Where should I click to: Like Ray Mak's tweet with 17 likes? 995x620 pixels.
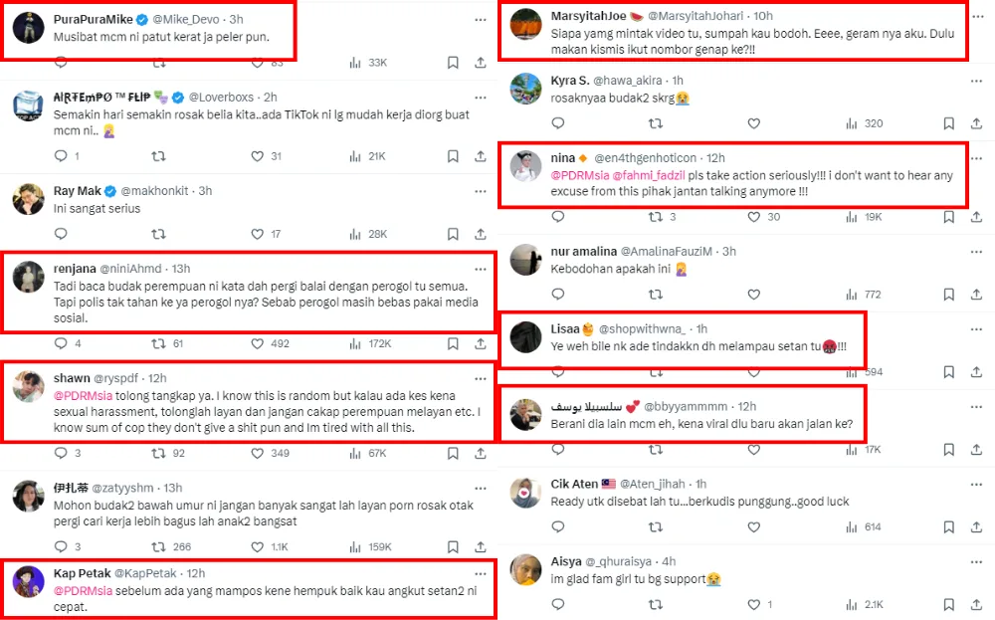[258, 234]
